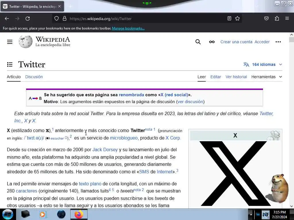Go back using the browser back arrow
Viewport: 294px width, 220px height.
[x=7, y=19]
